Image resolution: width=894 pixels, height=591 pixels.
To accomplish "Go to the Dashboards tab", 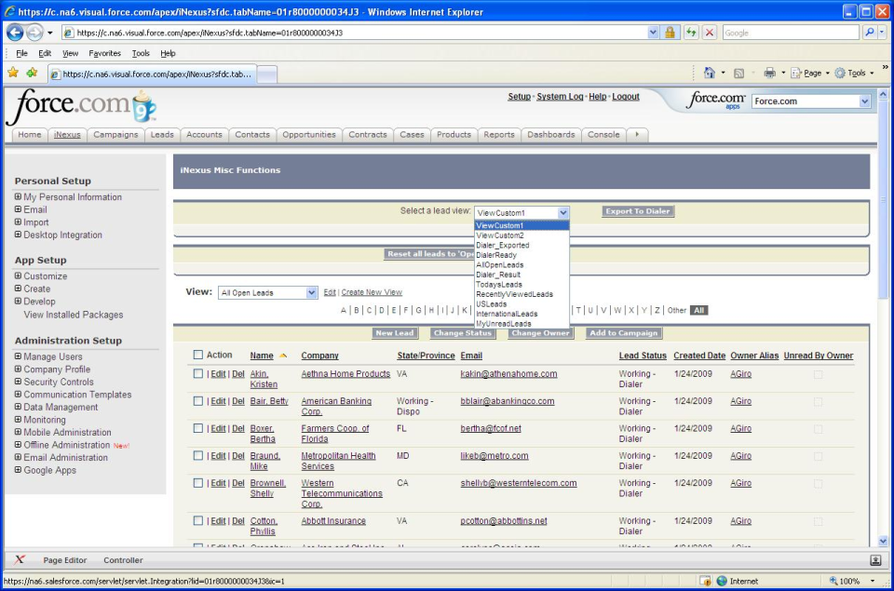I will (550, 135).
